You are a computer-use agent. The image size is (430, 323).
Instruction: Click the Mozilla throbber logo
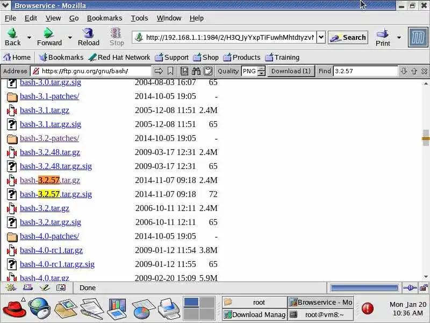click(x=418, y=37)
